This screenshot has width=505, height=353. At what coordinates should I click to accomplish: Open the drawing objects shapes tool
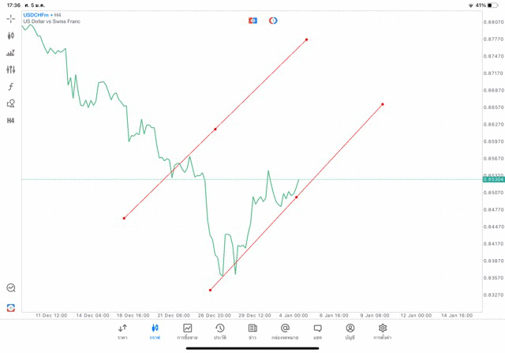point(11,103)
